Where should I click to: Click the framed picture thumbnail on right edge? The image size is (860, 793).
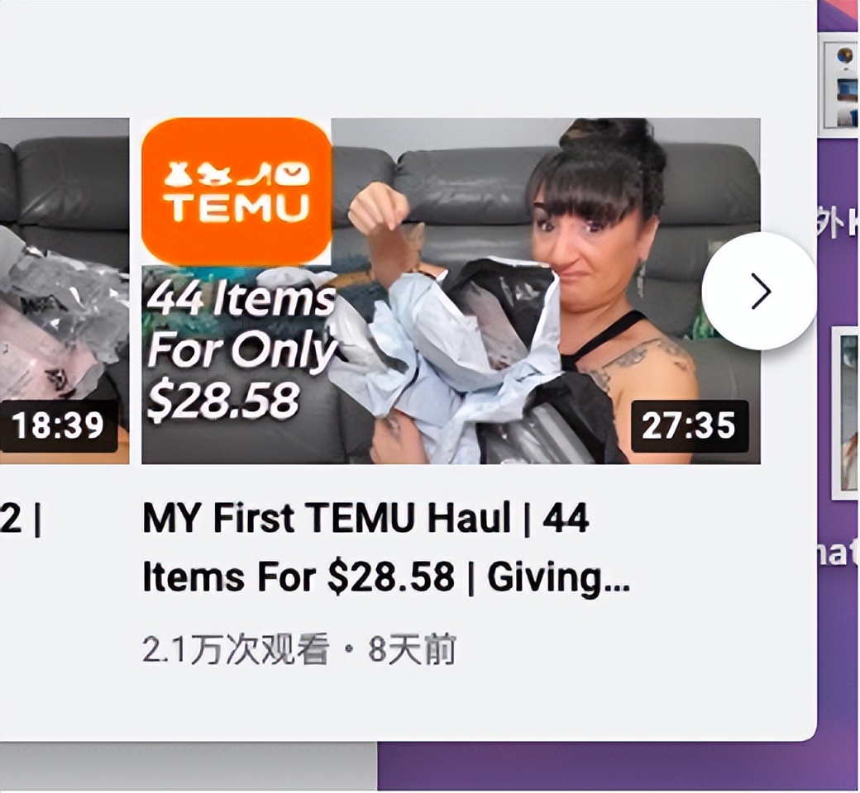pos(845,412)
